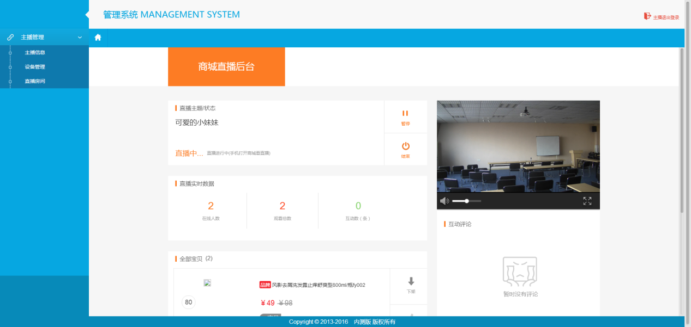Click the circled 80 badge on the product
The width and height of the screenshot is (691, 327).
(189, 302)
